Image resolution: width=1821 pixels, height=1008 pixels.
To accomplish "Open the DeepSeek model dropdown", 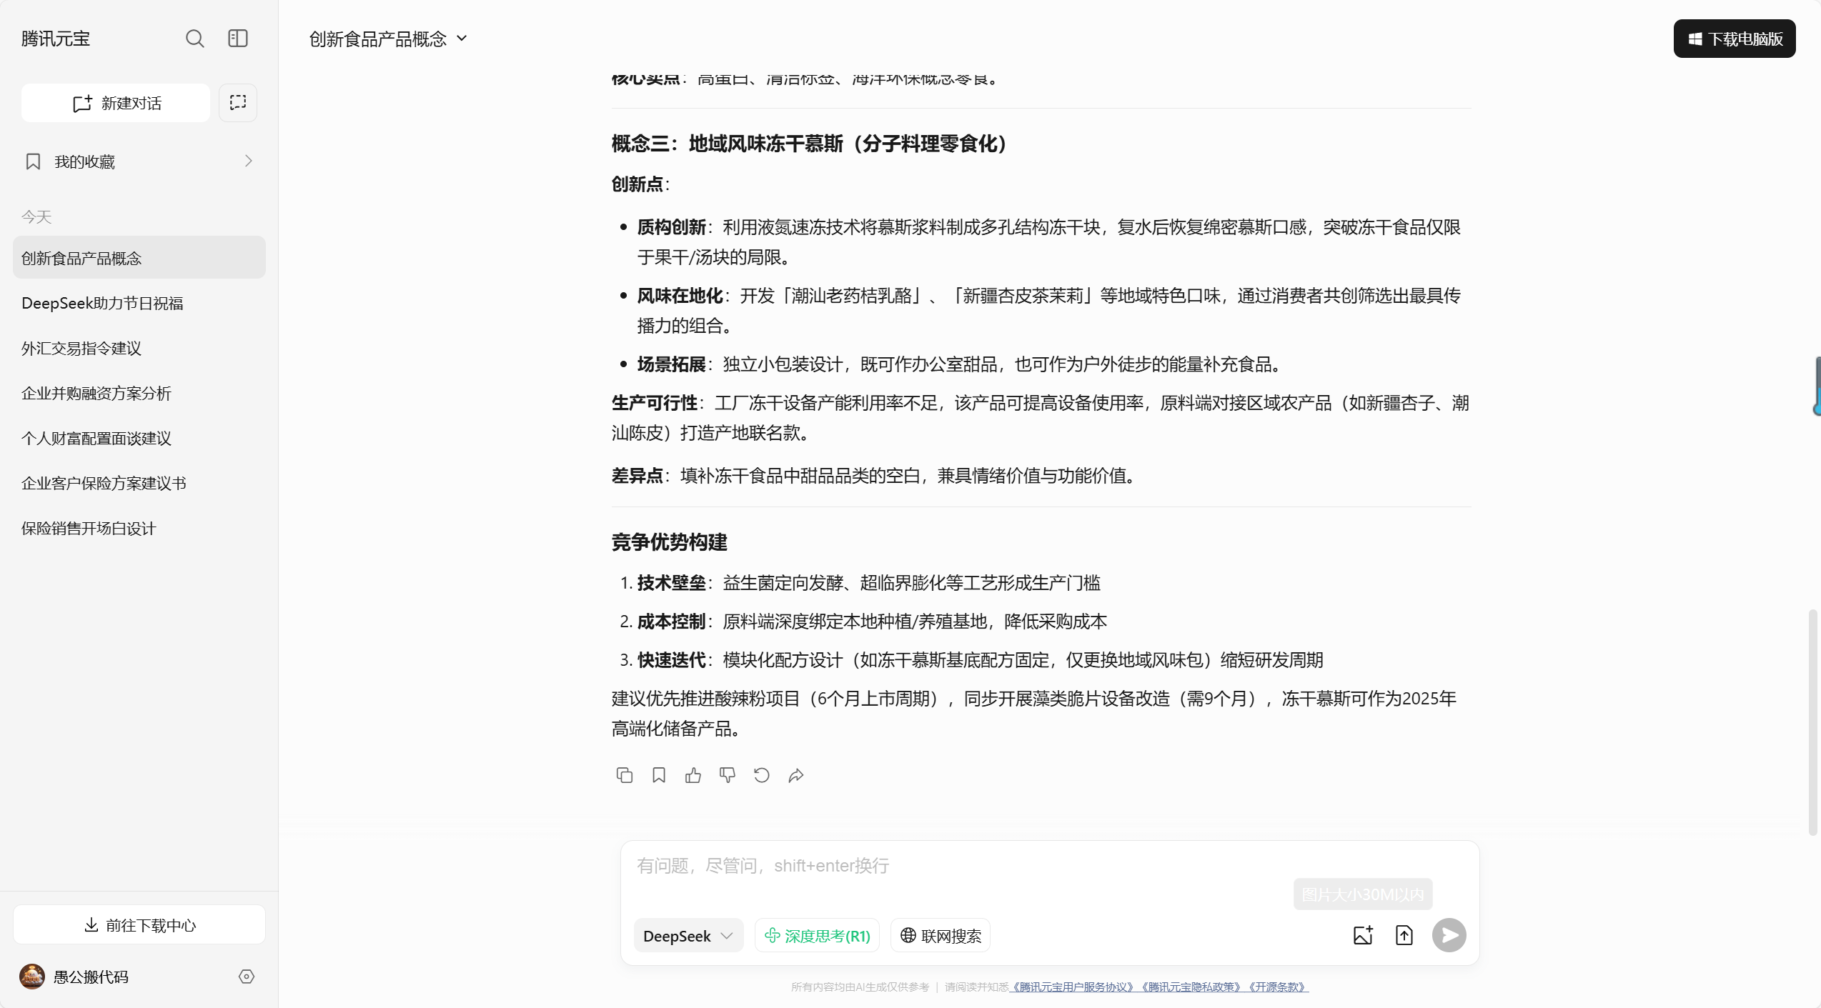I will tap(688, 936).
